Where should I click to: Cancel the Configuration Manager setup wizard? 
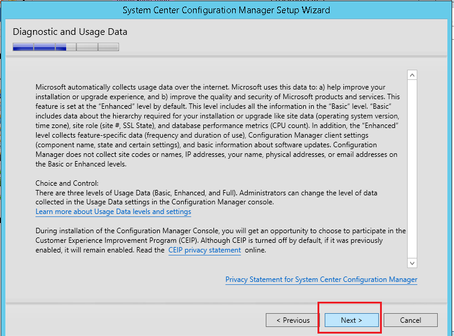pyautogui.click(x=410, y=320)
